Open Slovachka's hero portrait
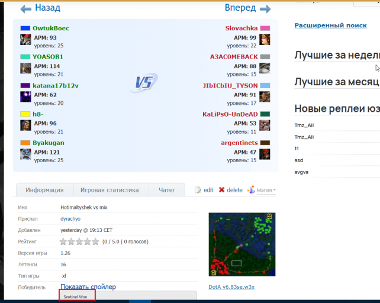This screenshot has height=303, width=380. tap(265, 40)
